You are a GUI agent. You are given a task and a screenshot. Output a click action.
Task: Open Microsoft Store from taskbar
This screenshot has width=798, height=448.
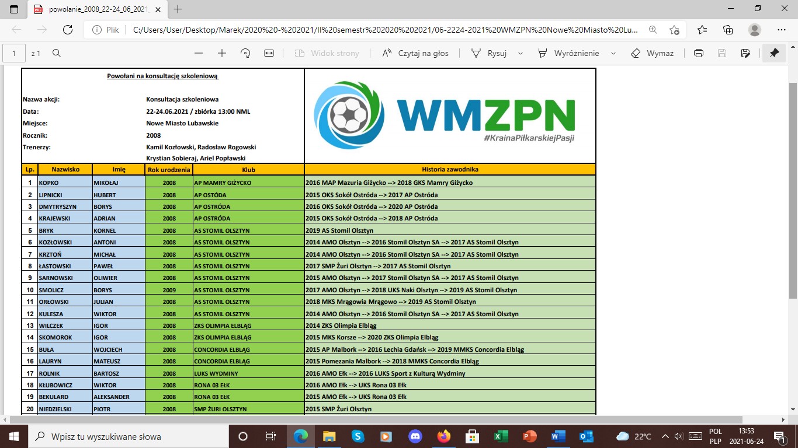coord(473,436)
